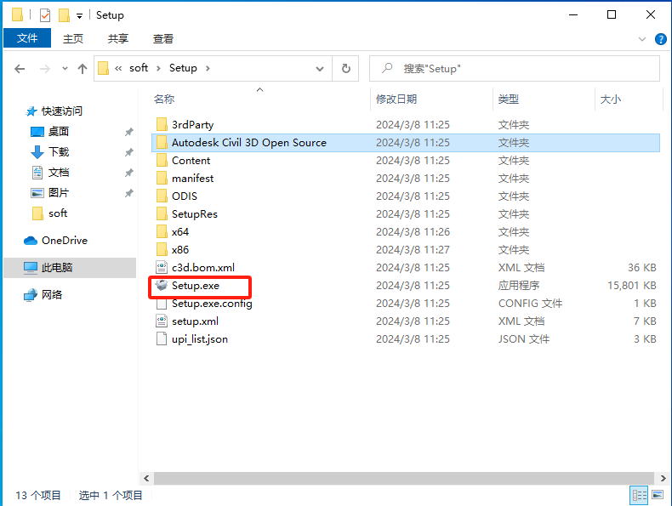Click the horizontal scrollbar track
Screen dimensions: 672x506
tap(404, 478)
